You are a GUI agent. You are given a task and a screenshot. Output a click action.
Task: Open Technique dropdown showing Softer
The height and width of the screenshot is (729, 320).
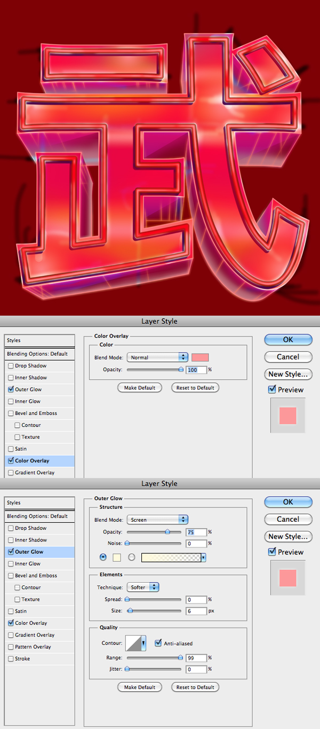tap(143, 587)
